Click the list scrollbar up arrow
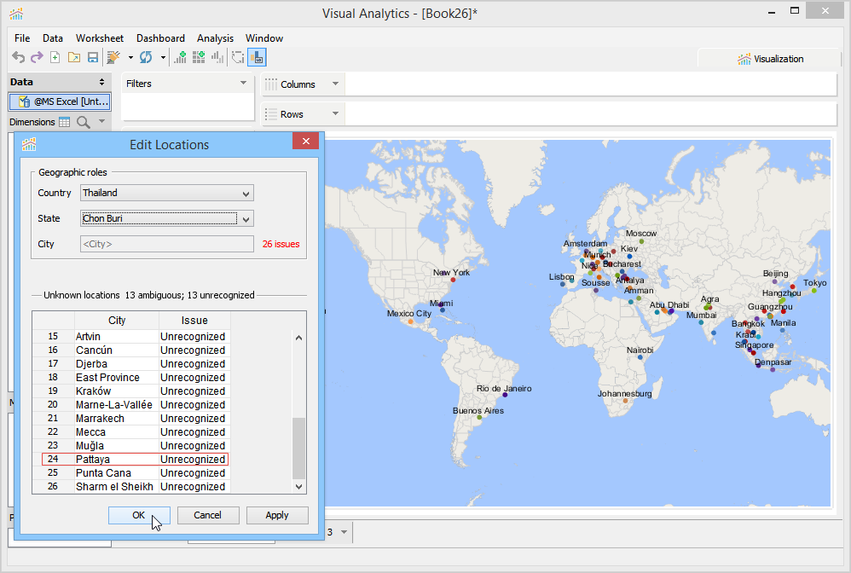 click(298, 338)
